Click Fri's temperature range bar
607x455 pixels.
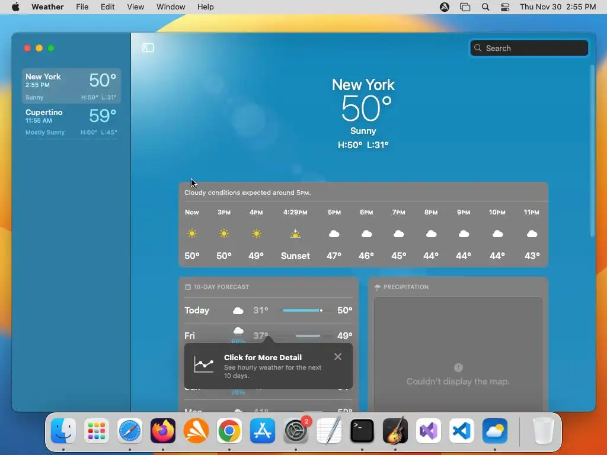point(308,336)
